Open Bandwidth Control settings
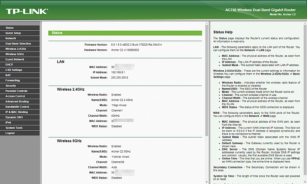 20,107
